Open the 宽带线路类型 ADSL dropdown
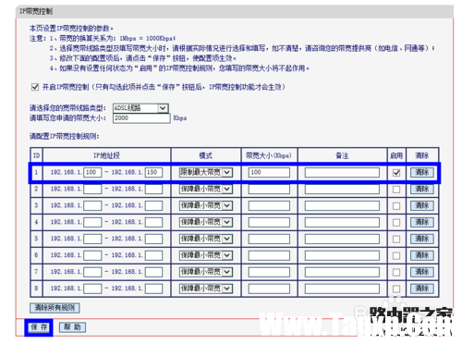The width and height of the screenshot is (462, 344). click(140, 108)
